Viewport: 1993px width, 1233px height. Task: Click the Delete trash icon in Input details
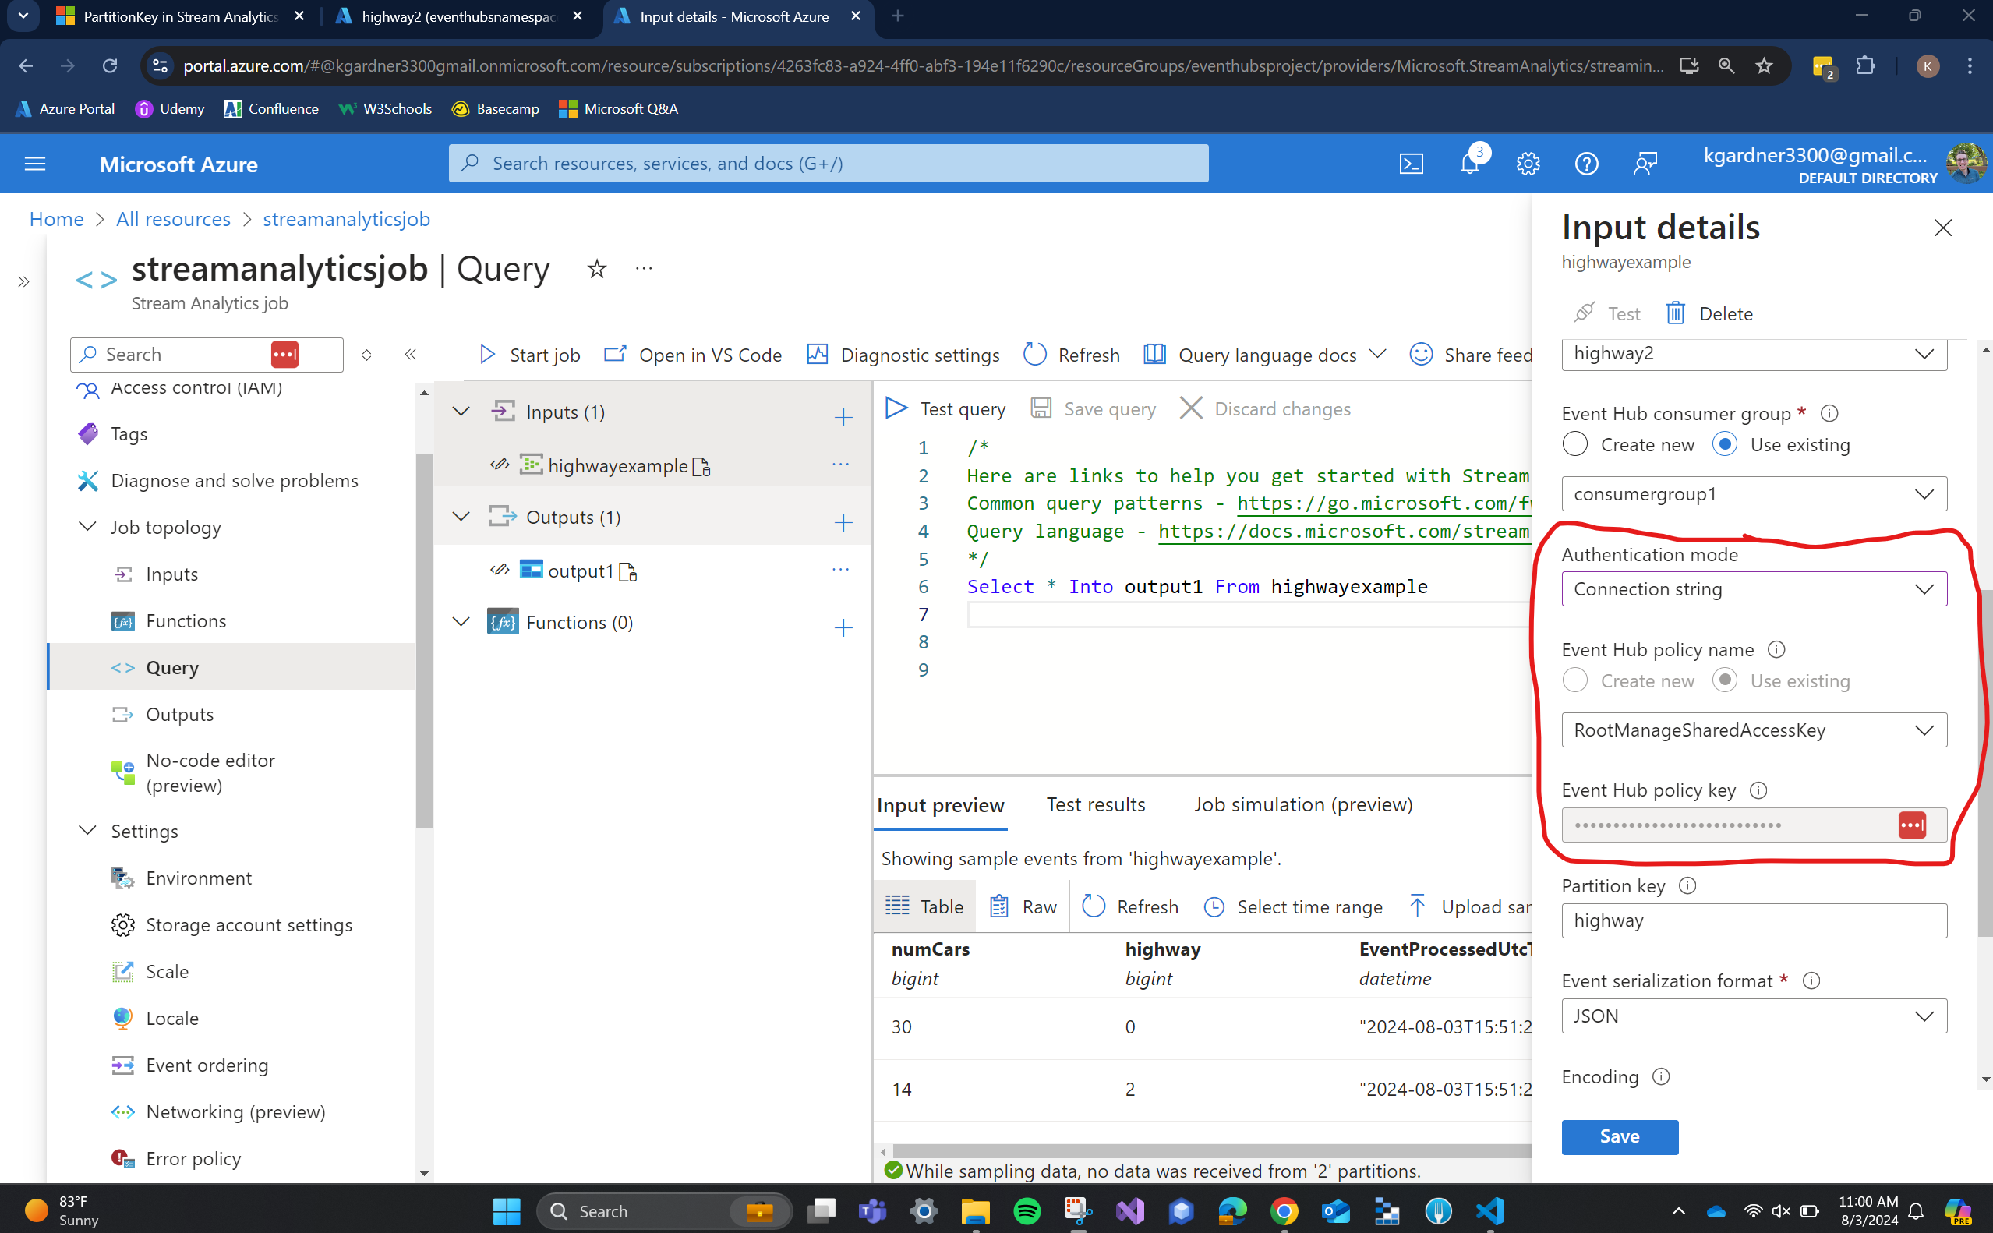coord(1676,313)
